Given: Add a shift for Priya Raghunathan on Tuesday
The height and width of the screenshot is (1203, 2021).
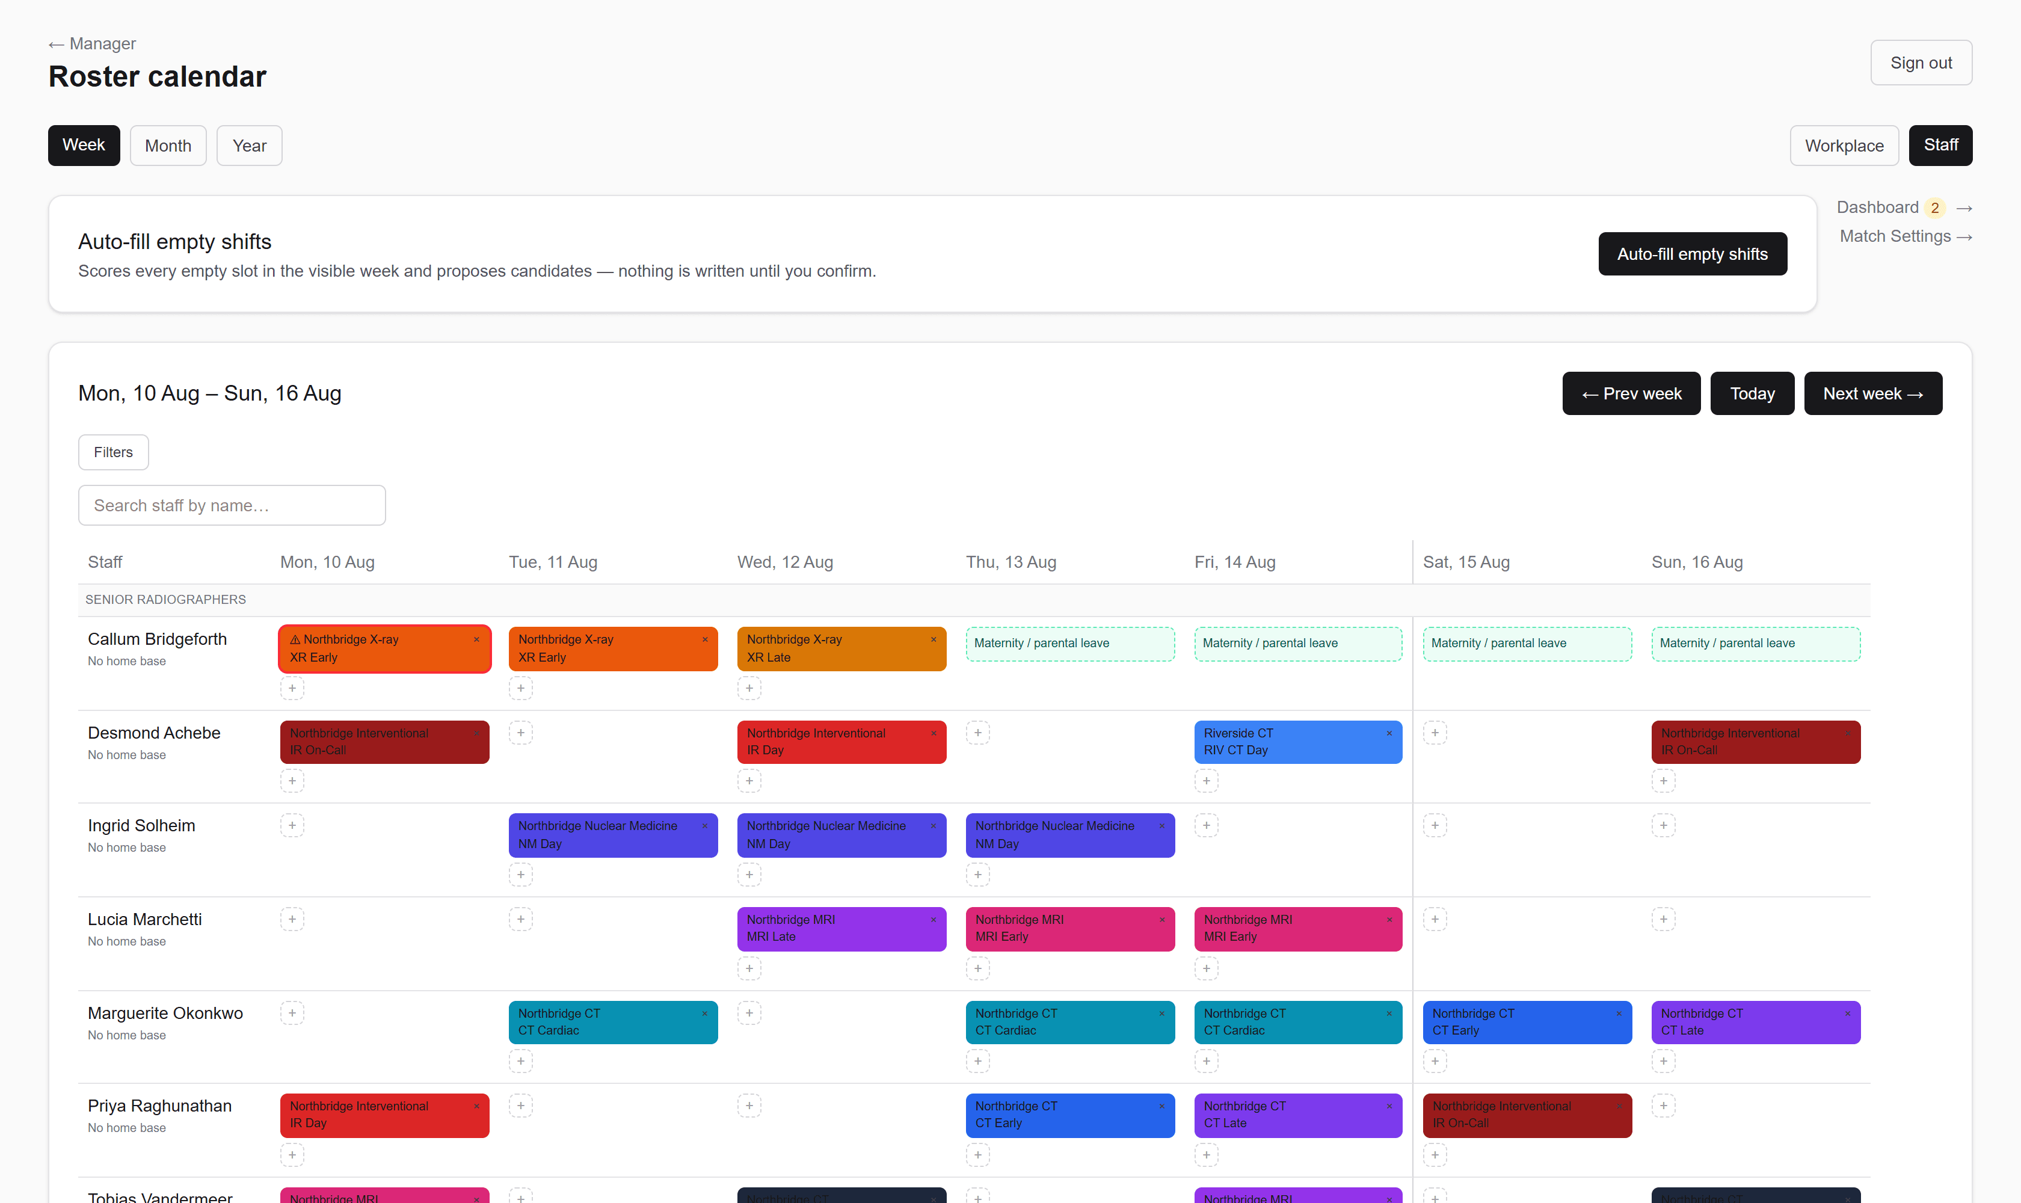Looking at the screenshot, I should coord(520,1106).
